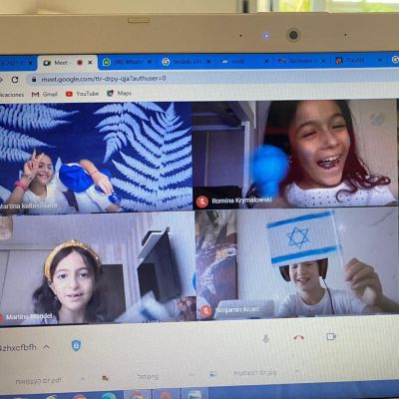Expand the rightmost download item chevron

point(298,371)
